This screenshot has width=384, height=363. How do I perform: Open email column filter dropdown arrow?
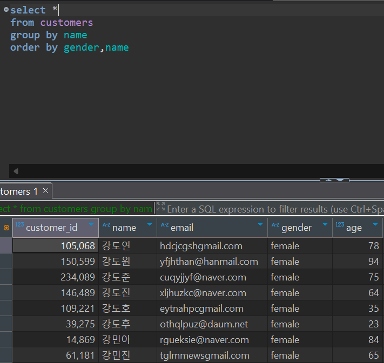(260, 224)
